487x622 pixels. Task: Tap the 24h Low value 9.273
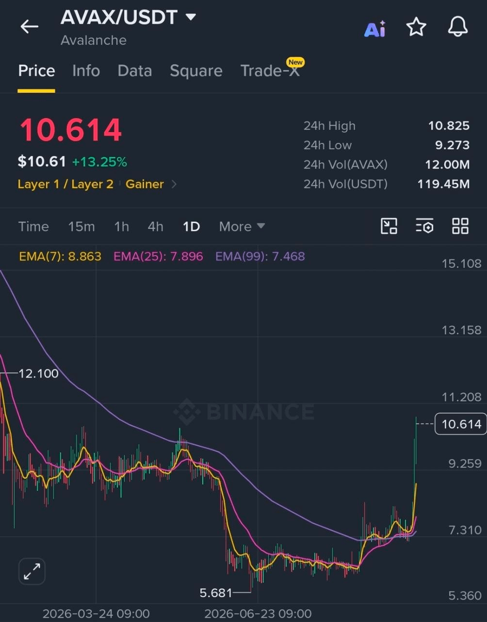pos(452,145)
